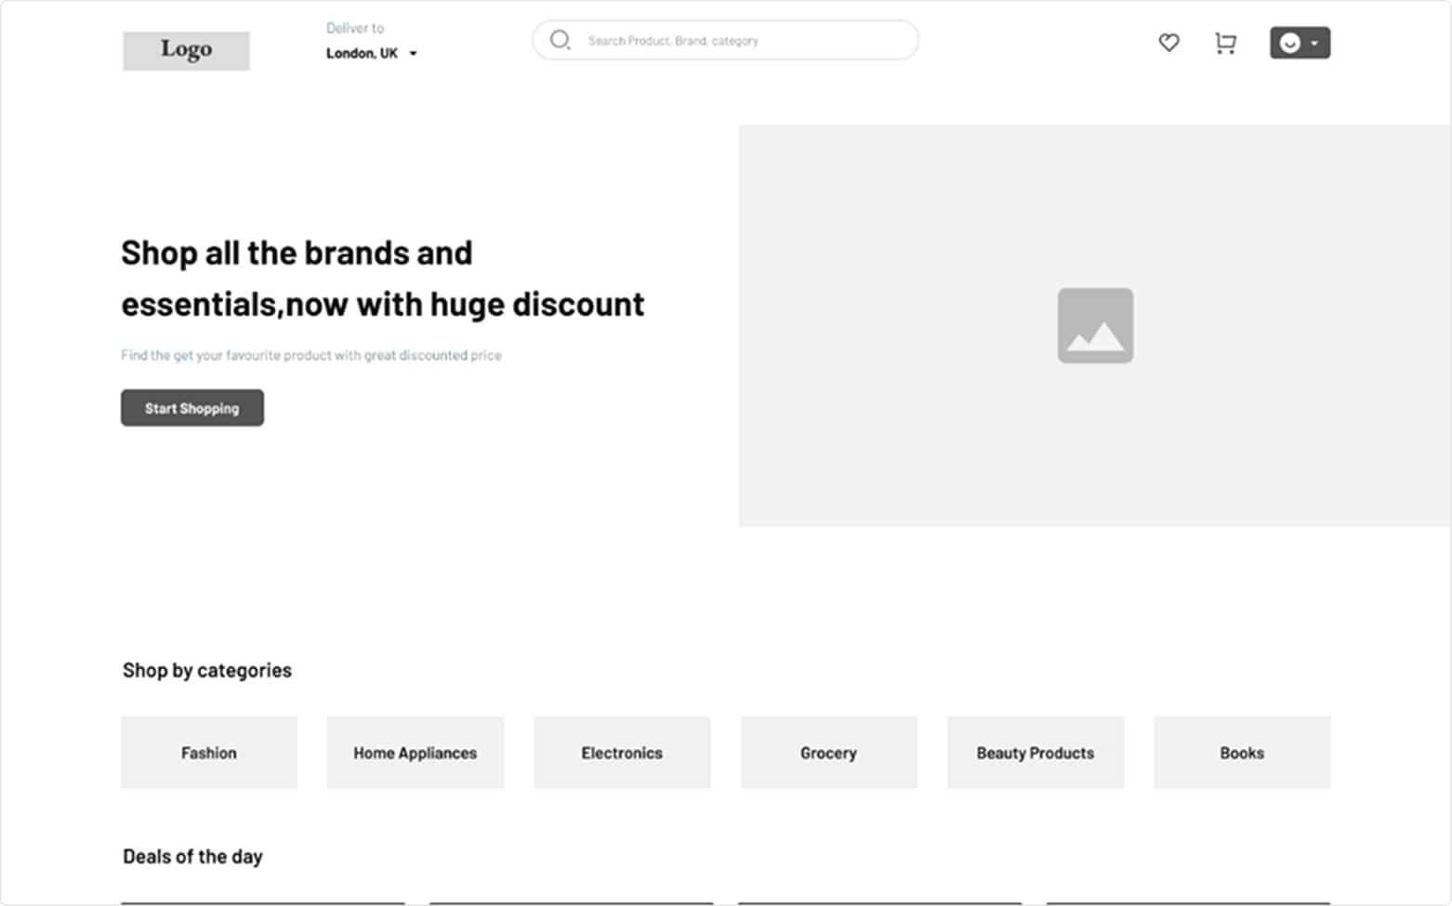Select the Books category tile
Screen dimensions: 1452x906
pyautogui.click(x=1241, y=753)
